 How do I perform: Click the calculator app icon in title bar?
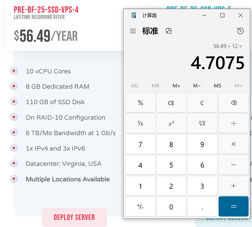(x=134, y=15)
